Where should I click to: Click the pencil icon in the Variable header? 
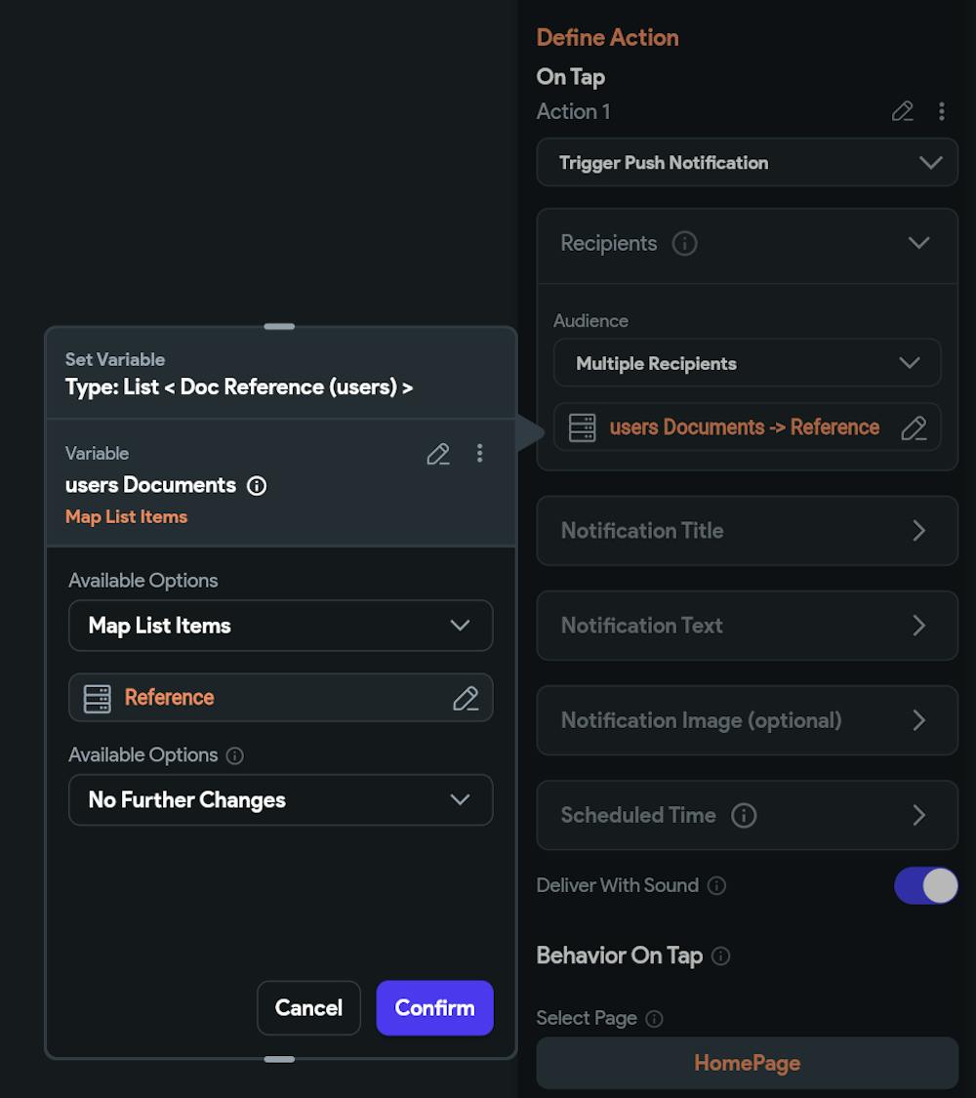pos(438,453)
